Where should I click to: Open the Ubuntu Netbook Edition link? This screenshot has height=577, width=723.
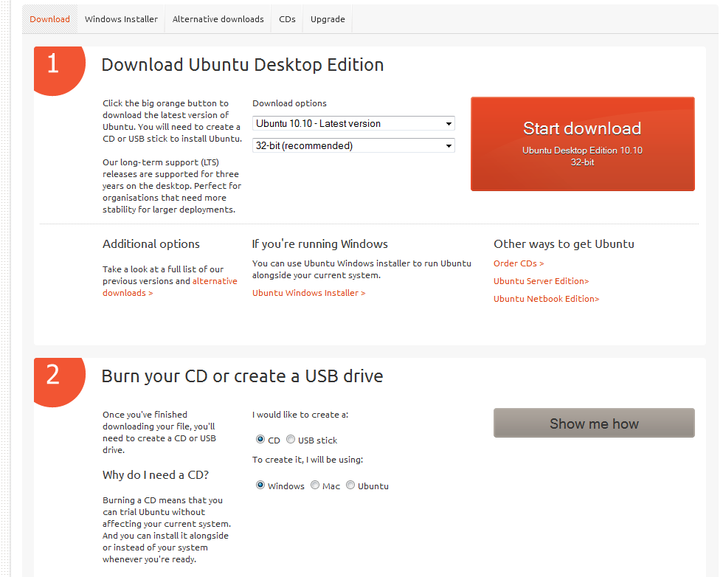(x=547, y=299)
